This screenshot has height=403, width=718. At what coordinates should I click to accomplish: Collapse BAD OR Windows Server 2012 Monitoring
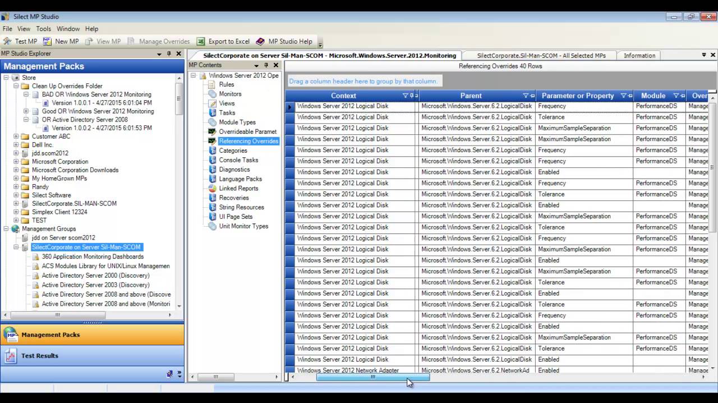click(26, 95)
